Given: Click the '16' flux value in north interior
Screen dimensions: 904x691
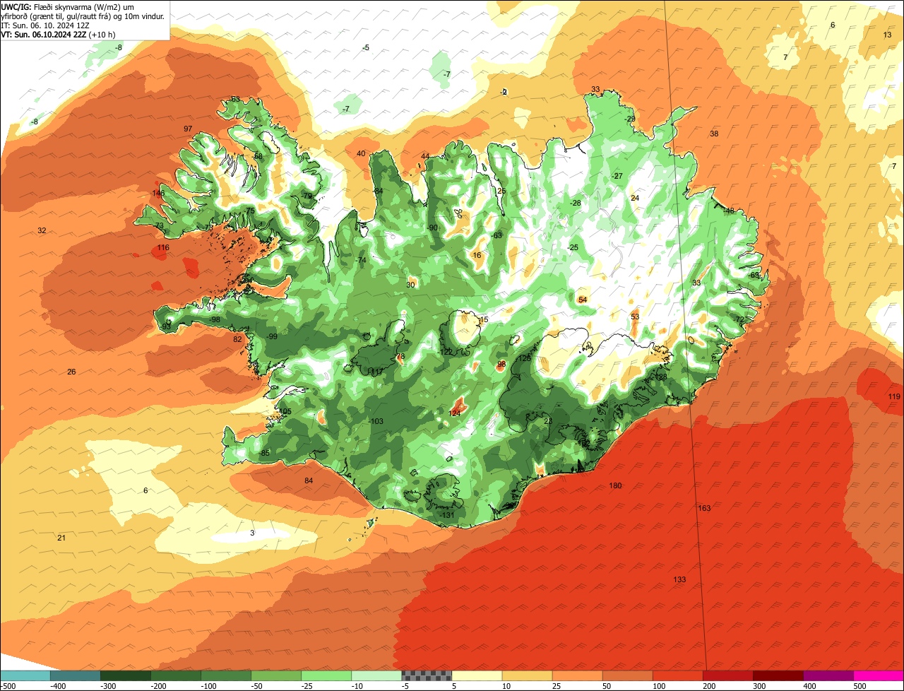Looking at the screenshot, I should click(x=477, y=255).
